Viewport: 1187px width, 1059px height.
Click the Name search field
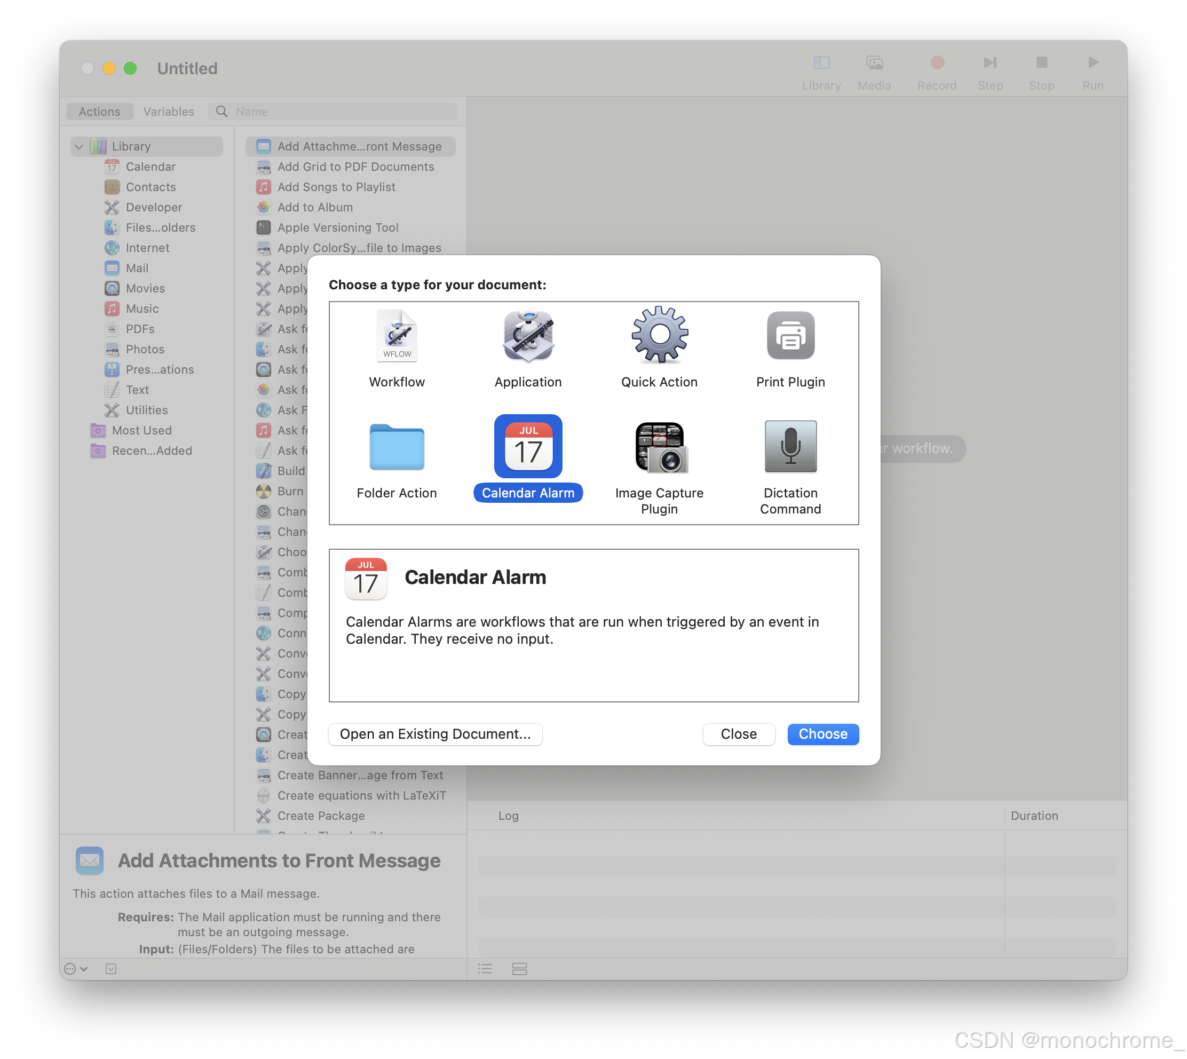(343, 112)
